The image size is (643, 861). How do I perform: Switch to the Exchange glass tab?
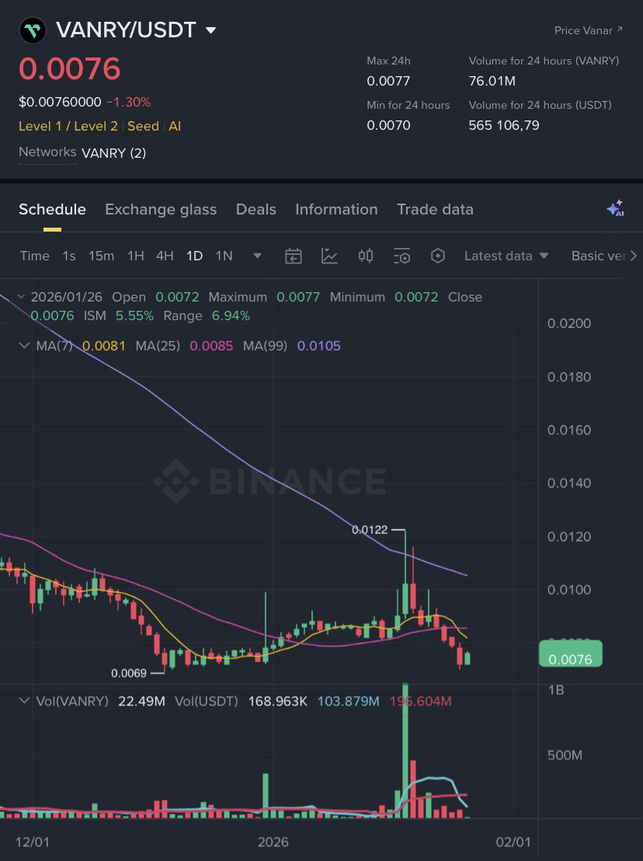coord(161,209)
